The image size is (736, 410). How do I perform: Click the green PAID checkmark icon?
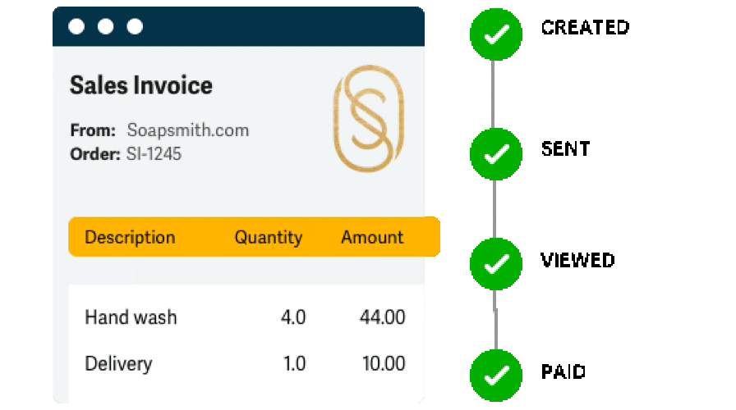(x=496, y=376)
